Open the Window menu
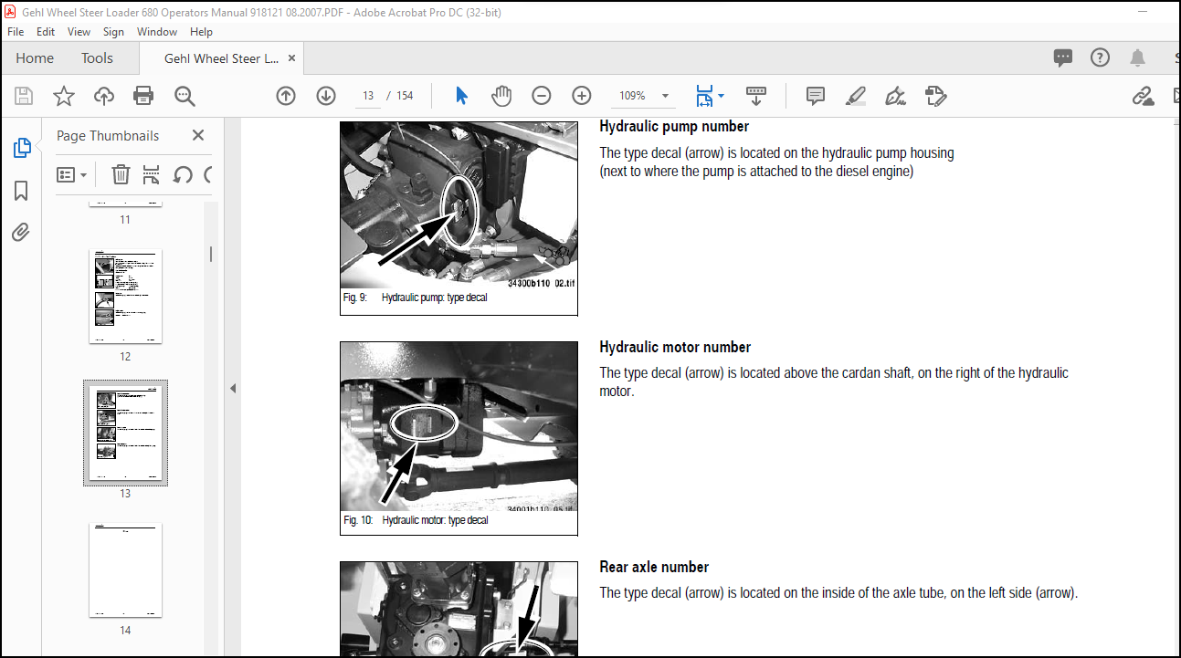The height and width of the screenshot is (658, 1181). click(157, 31)
